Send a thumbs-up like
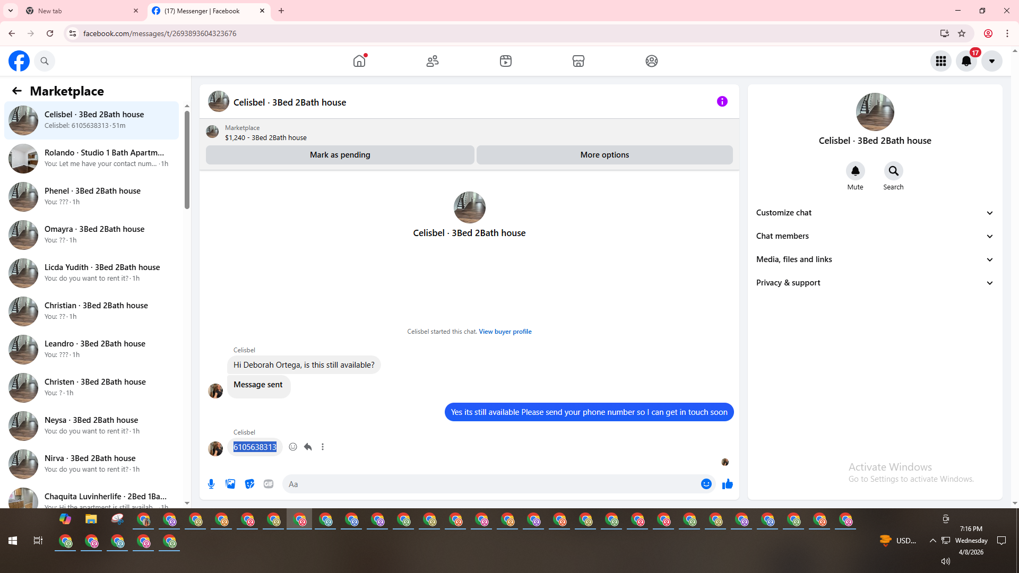1019x573 pixels. click(727, 484)
